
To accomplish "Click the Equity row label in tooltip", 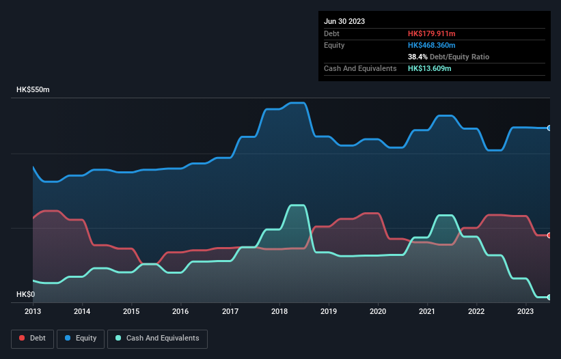I will tap(334, 45).
